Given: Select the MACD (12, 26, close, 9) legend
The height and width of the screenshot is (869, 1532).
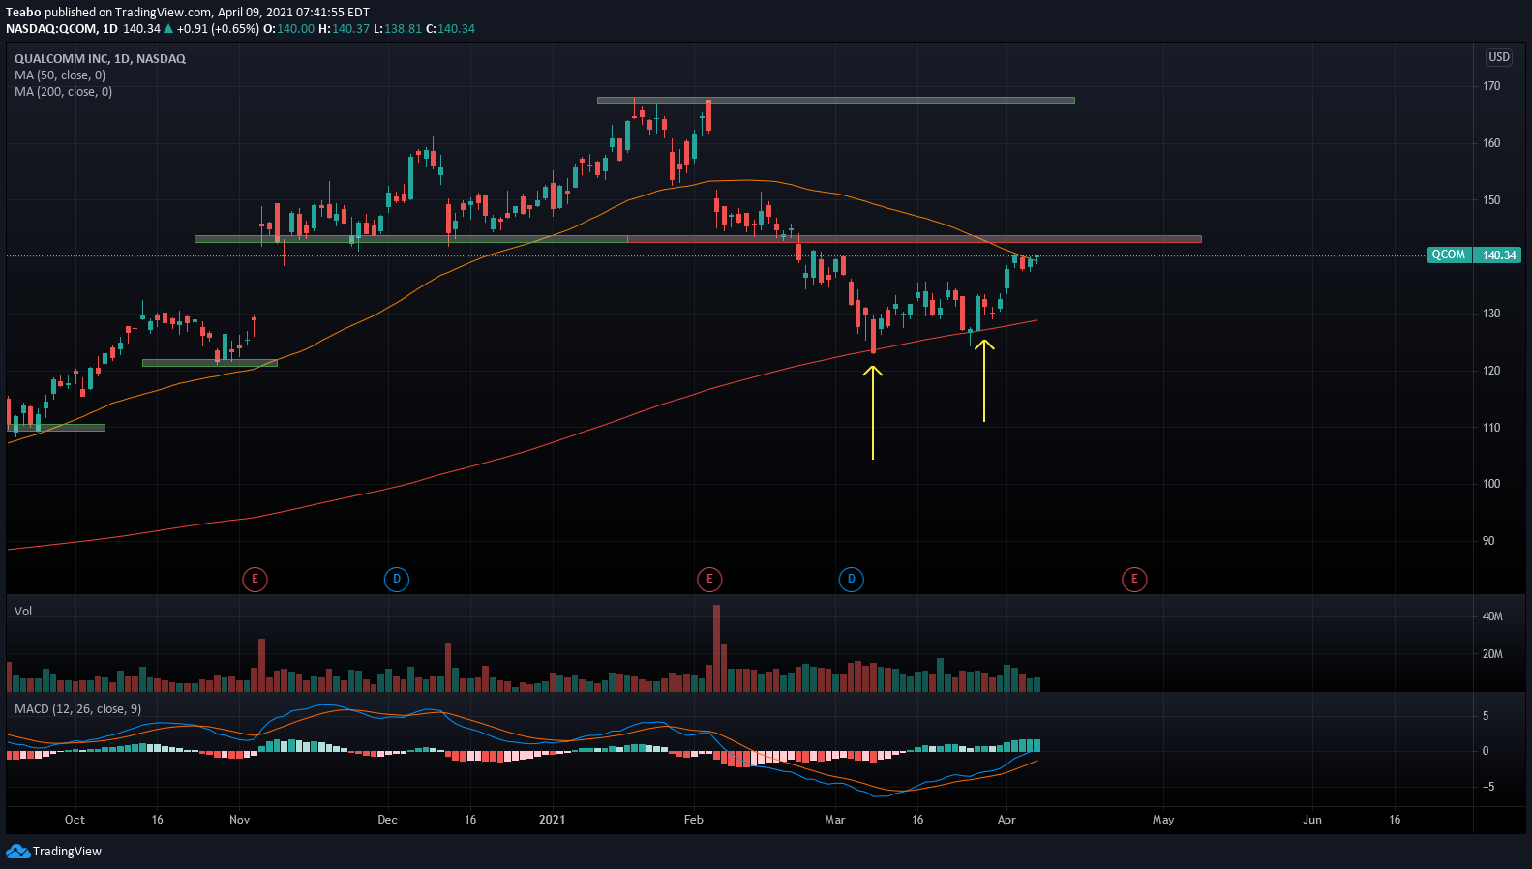Looking at the screenshot, I should (x=77, y=709).
